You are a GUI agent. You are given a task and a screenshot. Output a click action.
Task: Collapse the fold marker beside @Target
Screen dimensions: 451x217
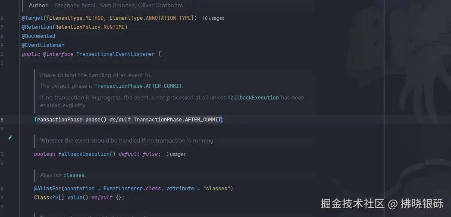19,18
